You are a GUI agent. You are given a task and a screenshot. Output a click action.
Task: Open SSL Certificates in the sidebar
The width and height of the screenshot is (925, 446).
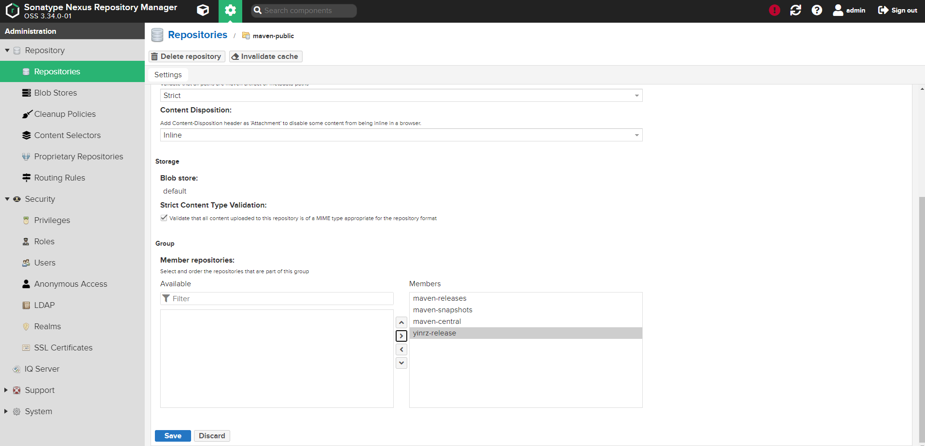pos(72,348)
